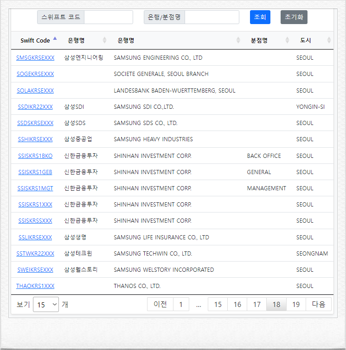Select SAMSUNG SDI CO.,LTD. cell
346x350 pixels.
coord(144,107)
